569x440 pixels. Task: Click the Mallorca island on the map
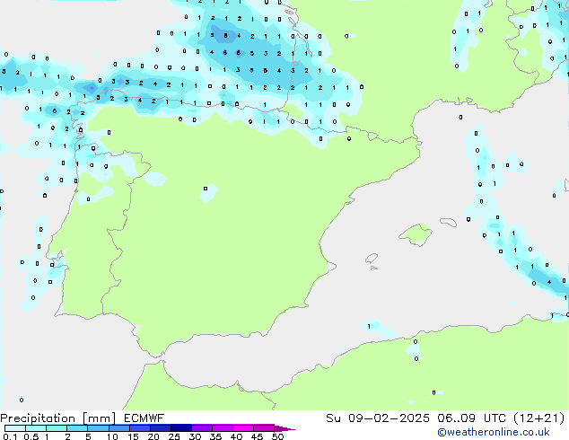click(416, 234)
